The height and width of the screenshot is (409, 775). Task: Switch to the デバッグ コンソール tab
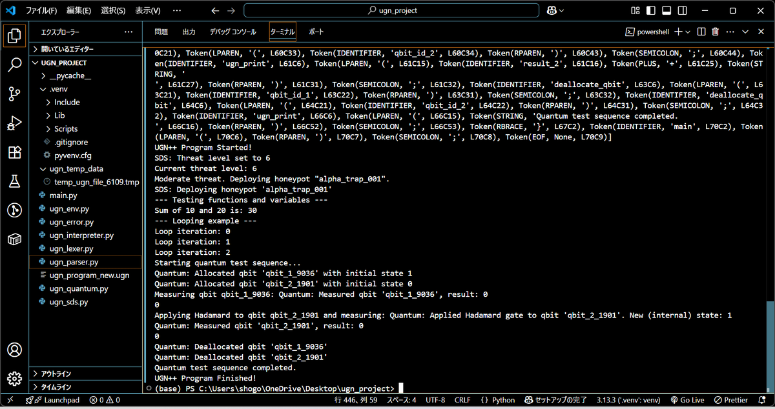pos(233,32)
